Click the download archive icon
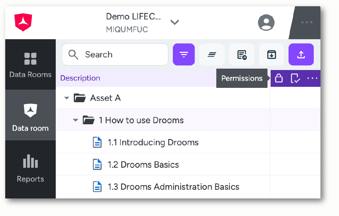339x216 pixels. [x=272, y=54]
